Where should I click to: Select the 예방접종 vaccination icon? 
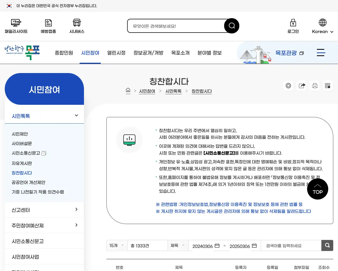tap(48, 23)
